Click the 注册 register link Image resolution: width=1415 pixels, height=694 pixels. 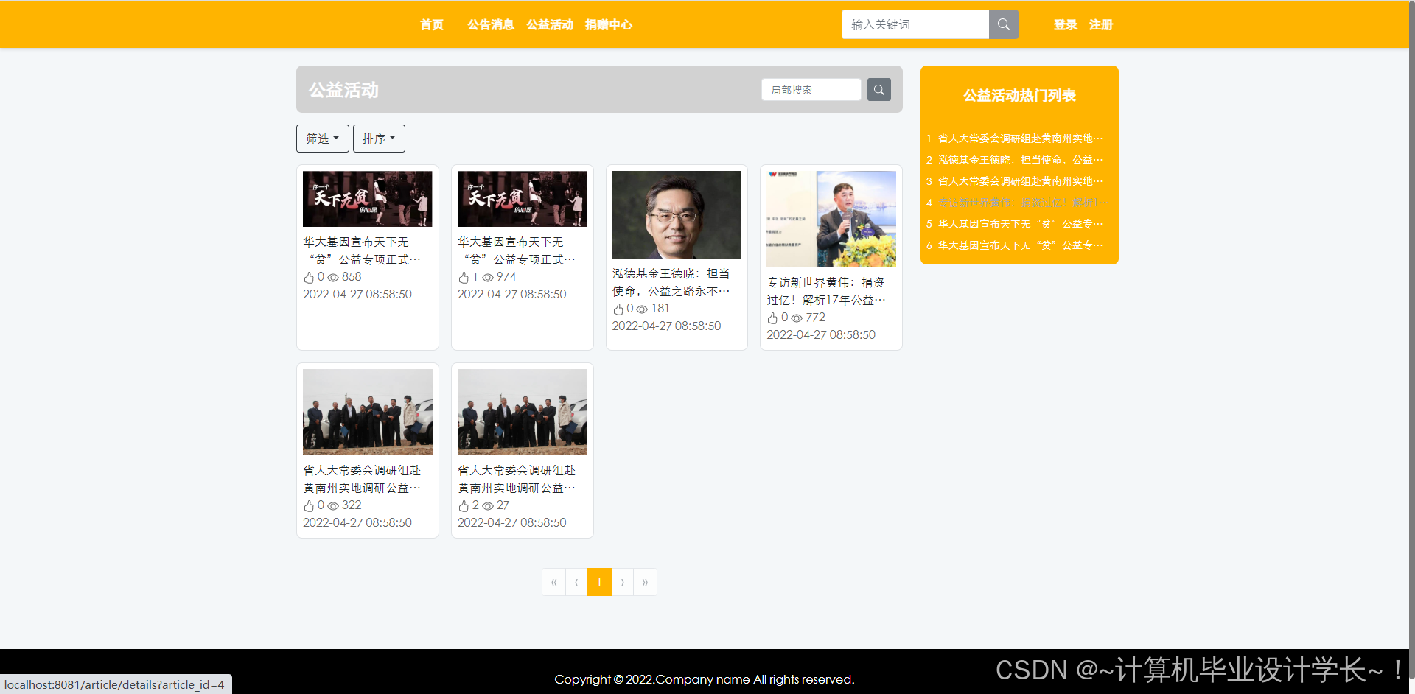(1101, 25)
